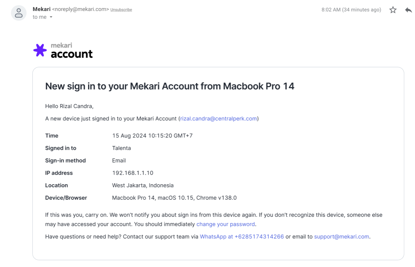The height and width of the screenshot is (267, 415).
Task: Click the Unsubscribe link
Action: point(121,10)
